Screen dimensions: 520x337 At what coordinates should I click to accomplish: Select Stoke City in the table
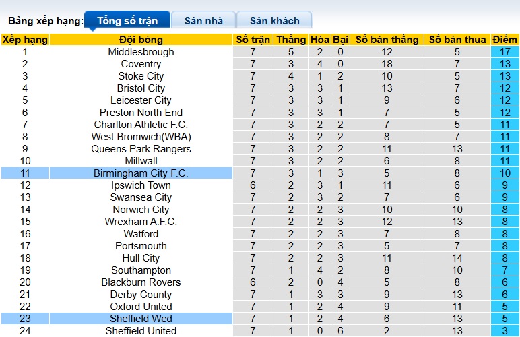(x=141, y=76)
